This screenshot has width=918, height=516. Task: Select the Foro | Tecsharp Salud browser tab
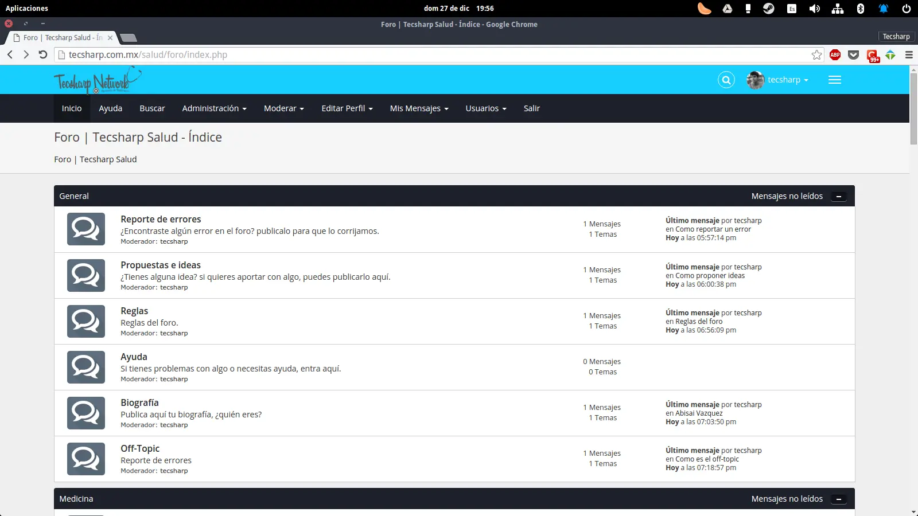(x=62, y=38)
